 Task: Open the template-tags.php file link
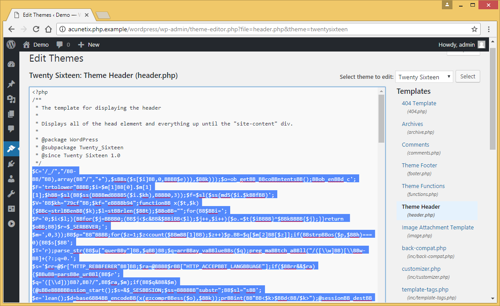[x=425, y=290]
